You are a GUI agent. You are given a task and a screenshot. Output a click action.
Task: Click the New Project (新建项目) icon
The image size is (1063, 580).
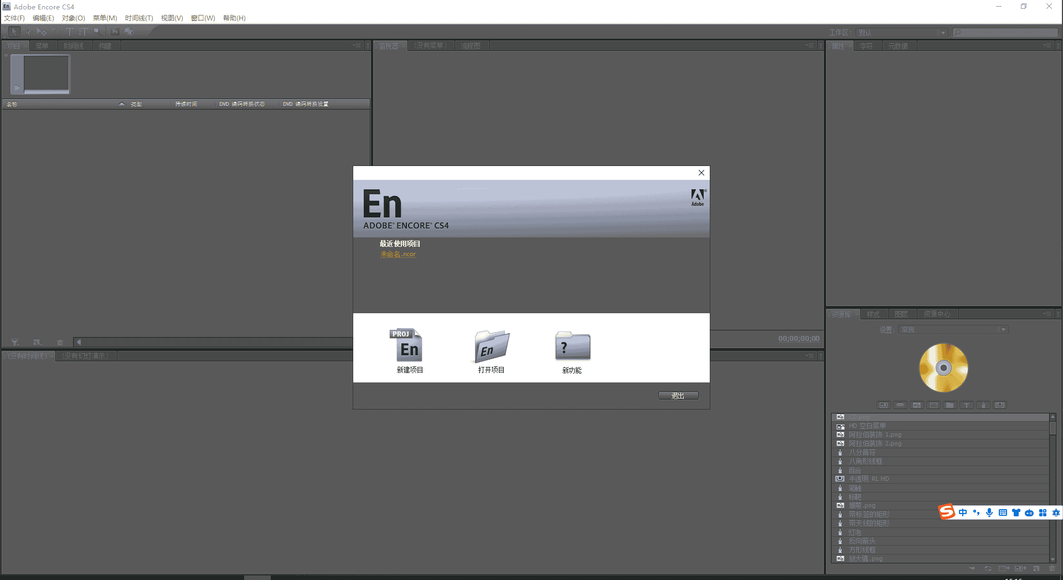coord(406,345)
